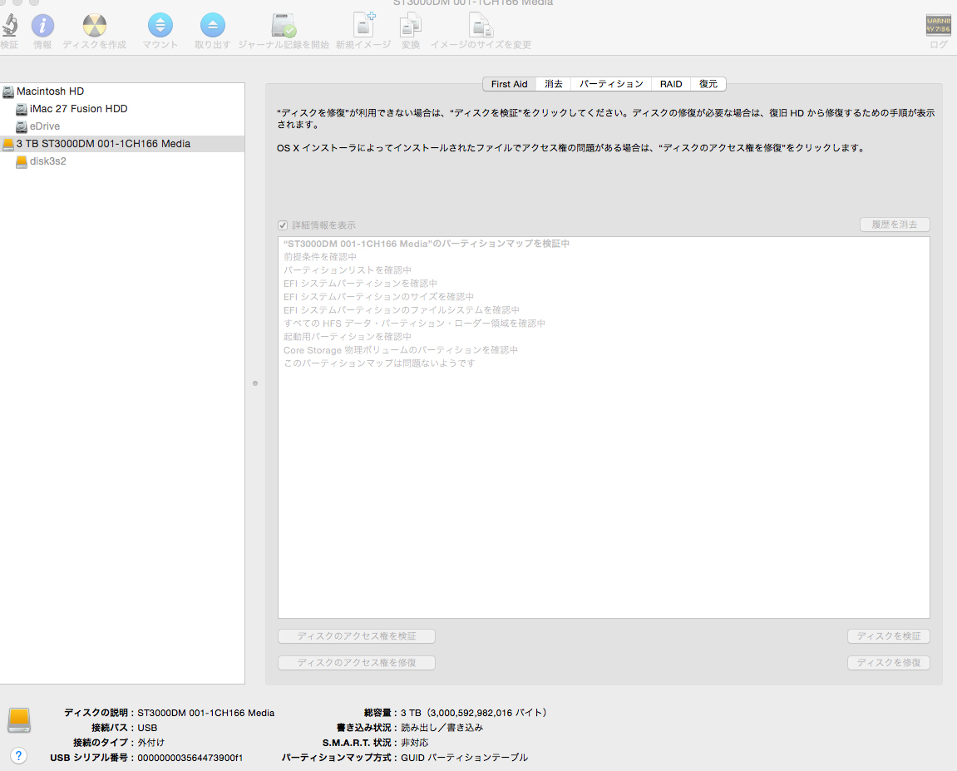The height and width of the screenshot is (771, 957).
Task: Click the 履歴を消去 button
Action: 895,225
